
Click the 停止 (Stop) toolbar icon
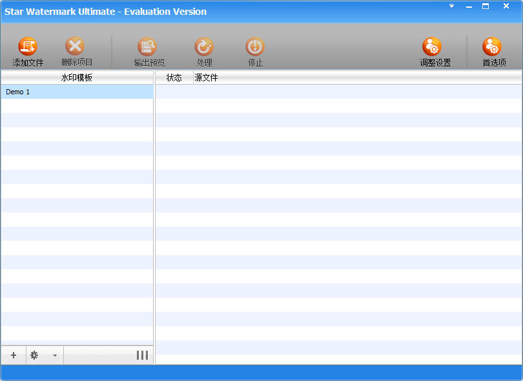coord(255,46)
